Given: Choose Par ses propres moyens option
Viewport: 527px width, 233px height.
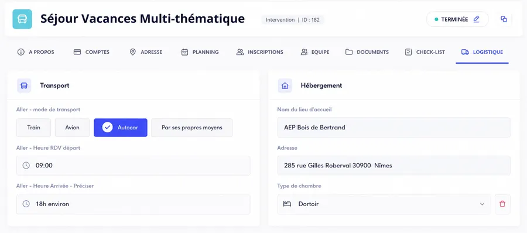Looking at the screenshot, I should pyautogui.click(x=191, y=128).
